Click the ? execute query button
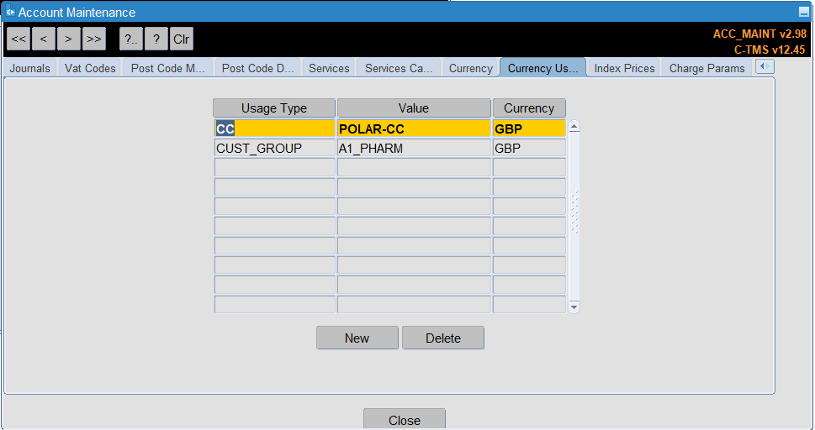The image size is (815, 430). pyautogui.click(x=156, y=39)
